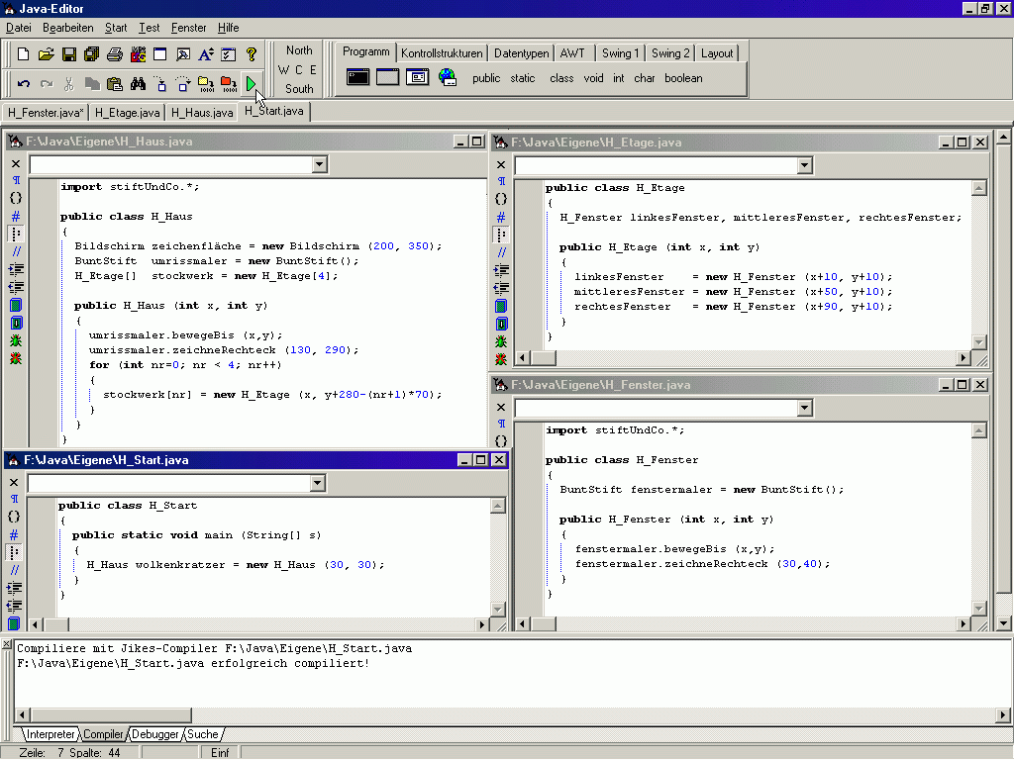Click the yellow question mark Help icon
Viewport: 1014px width, 760px height.
tap(252, 54)
